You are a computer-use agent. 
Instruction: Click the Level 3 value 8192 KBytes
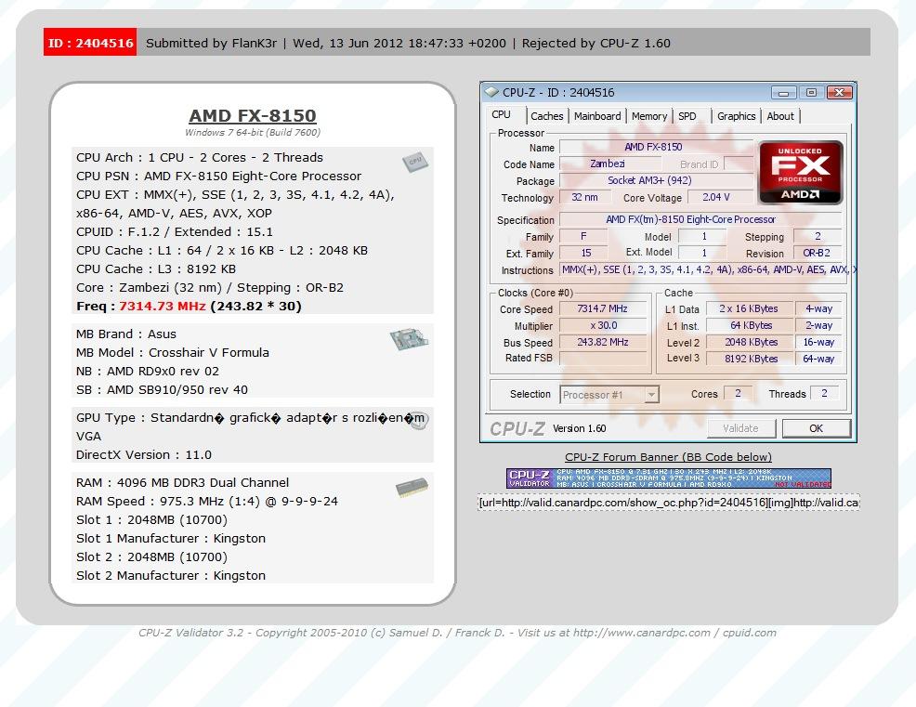[750, 359]
